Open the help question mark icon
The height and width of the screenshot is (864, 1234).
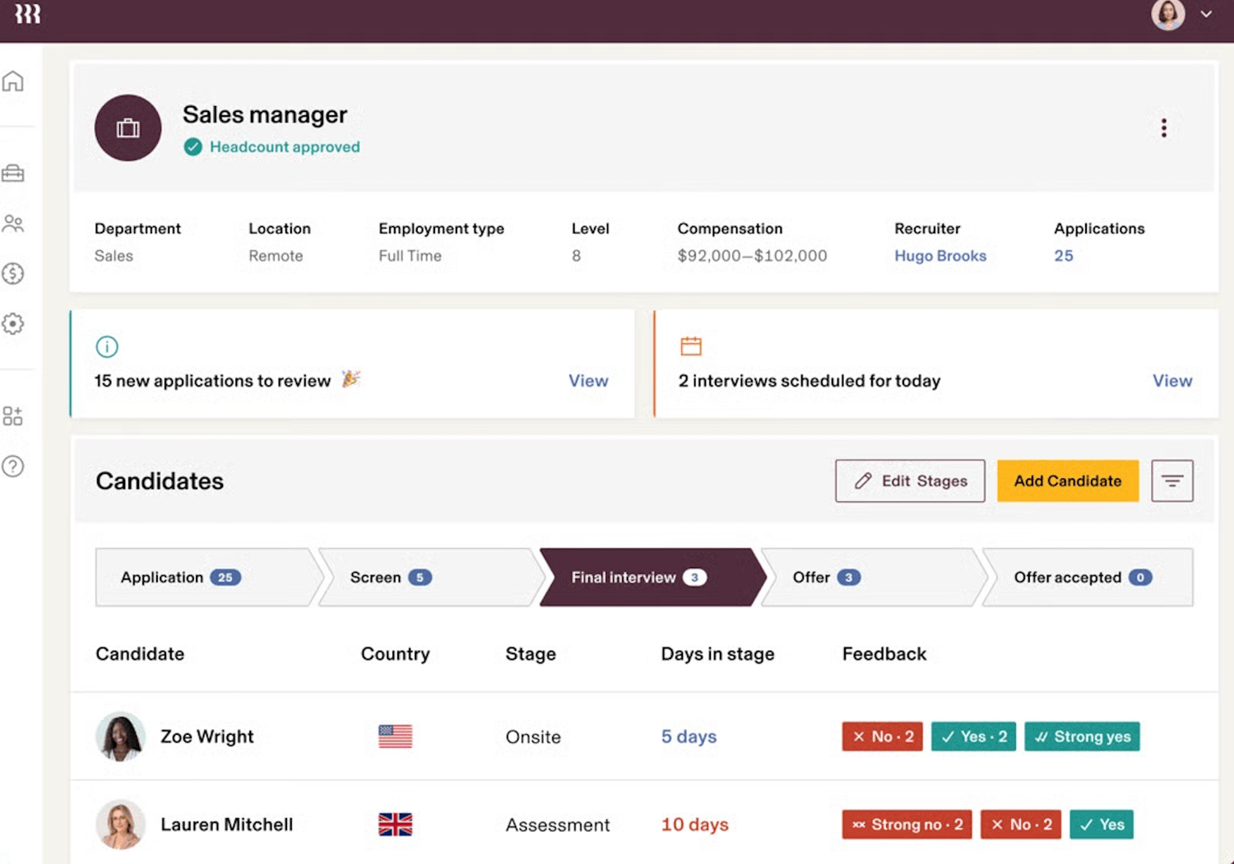tap(13, 467)
